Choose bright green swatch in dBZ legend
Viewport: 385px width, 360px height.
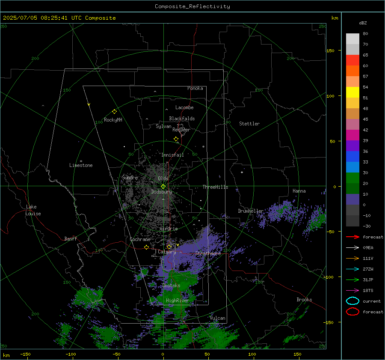352,178
